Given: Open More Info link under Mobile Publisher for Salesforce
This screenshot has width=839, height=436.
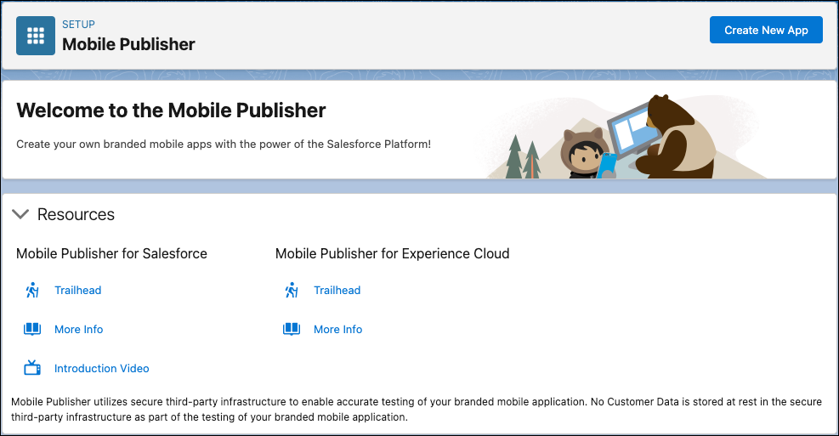Looking at the screenshot, I should [79, 329].
